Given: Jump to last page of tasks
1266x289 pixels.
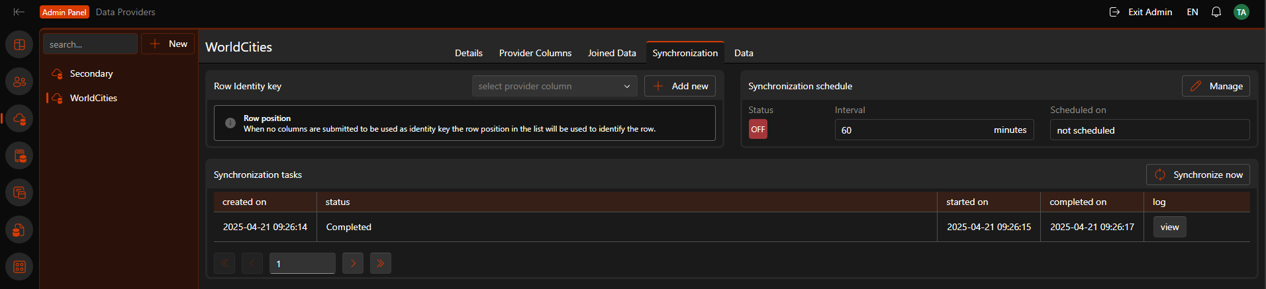Looking at the screenshot, I should [381, 263].
